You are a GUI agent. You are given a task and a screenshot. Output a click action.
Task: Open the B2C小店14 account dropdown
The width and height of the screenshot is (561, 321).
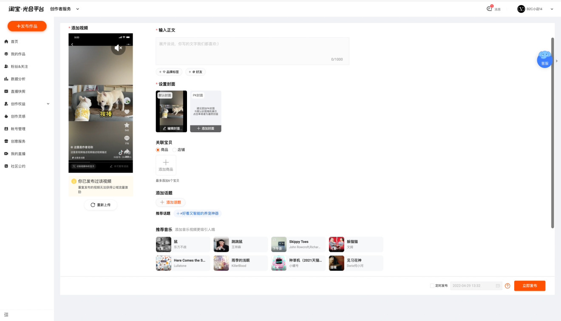535,9
